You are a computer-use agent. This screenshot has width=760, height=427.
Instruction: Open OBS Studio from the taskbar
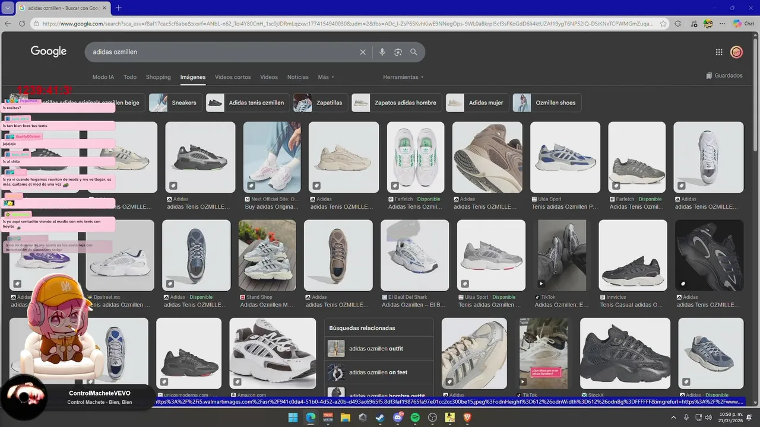tap(432, 418)
